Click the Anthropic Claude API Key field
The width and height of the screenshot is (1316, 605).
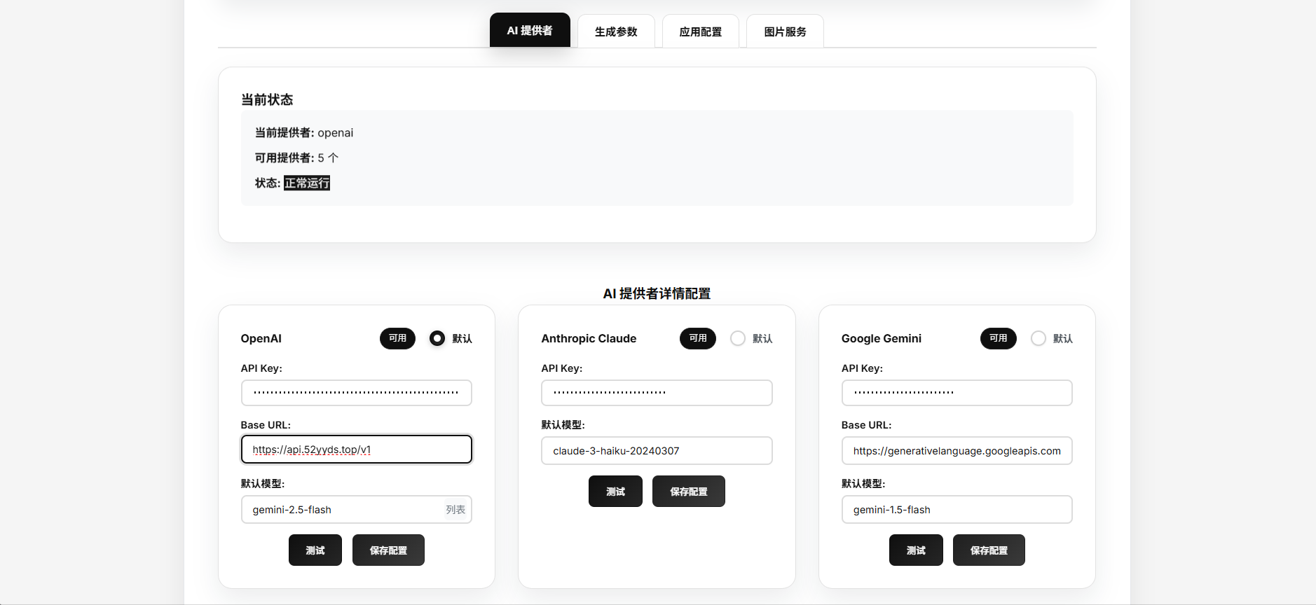pyautogui.click(x=657, y=393)
